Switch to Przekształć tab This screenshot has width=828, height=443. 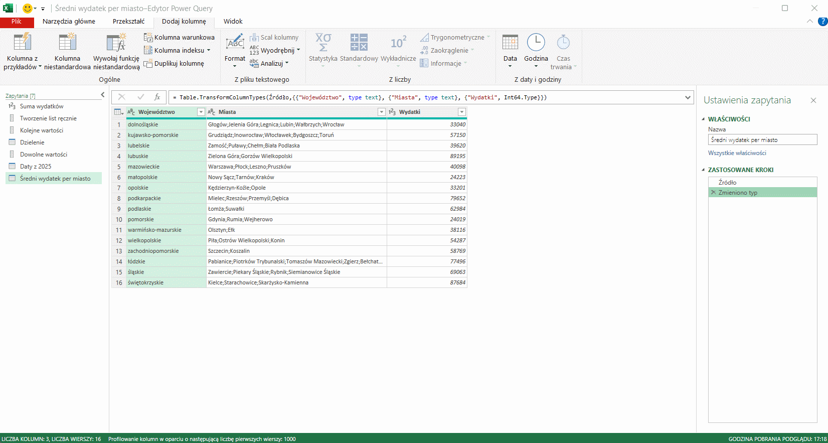(128, 22)
